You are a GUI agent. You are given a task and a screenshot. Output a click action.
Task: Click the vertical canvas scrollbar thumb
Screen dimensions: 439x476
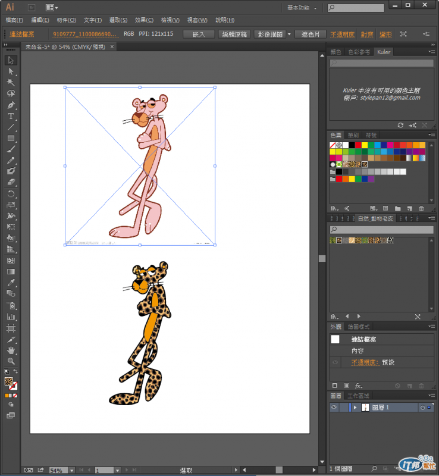coord(322,258)
